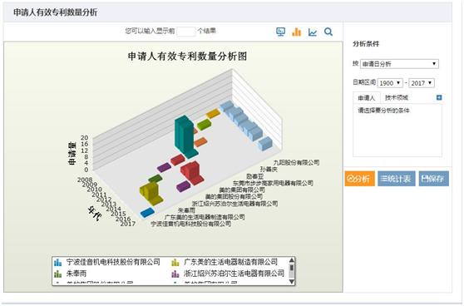464x306 pixels.
Task: Click legend icon for 浙江绍兴苏泊尔生活电器有限公司
Action: [x=175, y=274]
